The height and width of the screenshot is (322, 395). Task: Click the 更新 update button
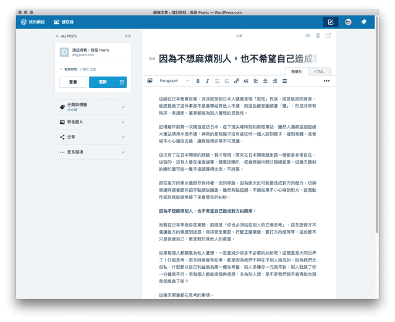pyautogui.click(x=103, y=82)
